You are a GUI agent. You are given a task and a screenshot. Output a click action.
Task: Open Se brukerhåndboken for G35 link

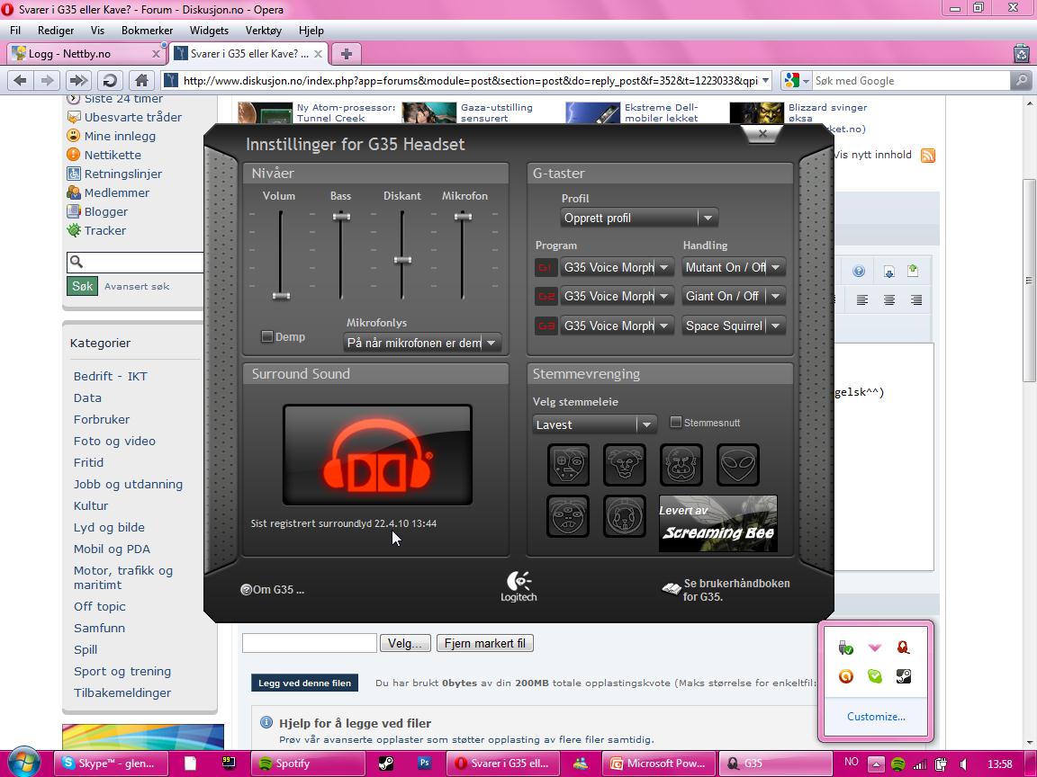[x=726, y=589]
